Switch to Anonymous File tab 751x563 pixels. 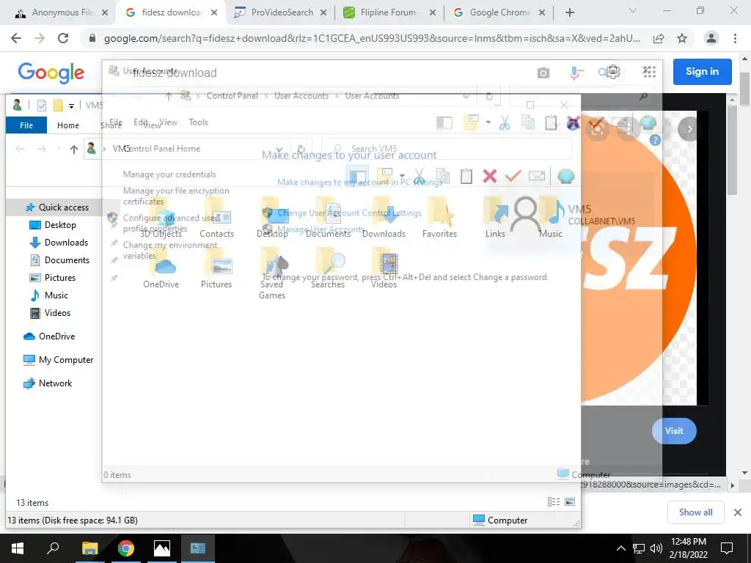click(62, 12)
